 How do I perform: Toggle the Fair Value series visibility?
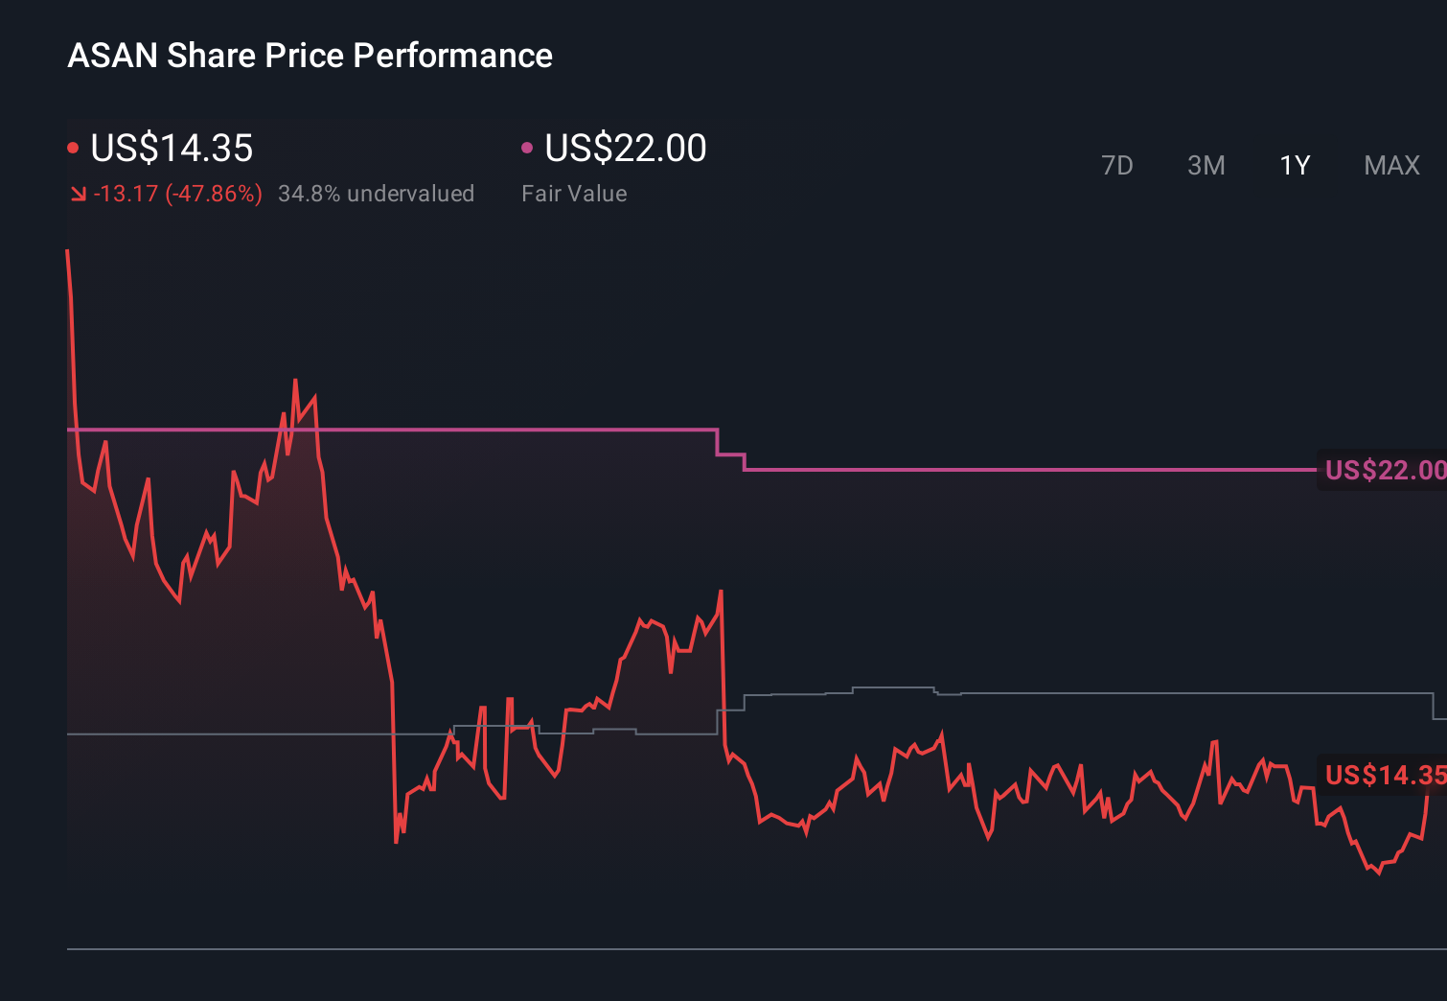pos(527,146)
